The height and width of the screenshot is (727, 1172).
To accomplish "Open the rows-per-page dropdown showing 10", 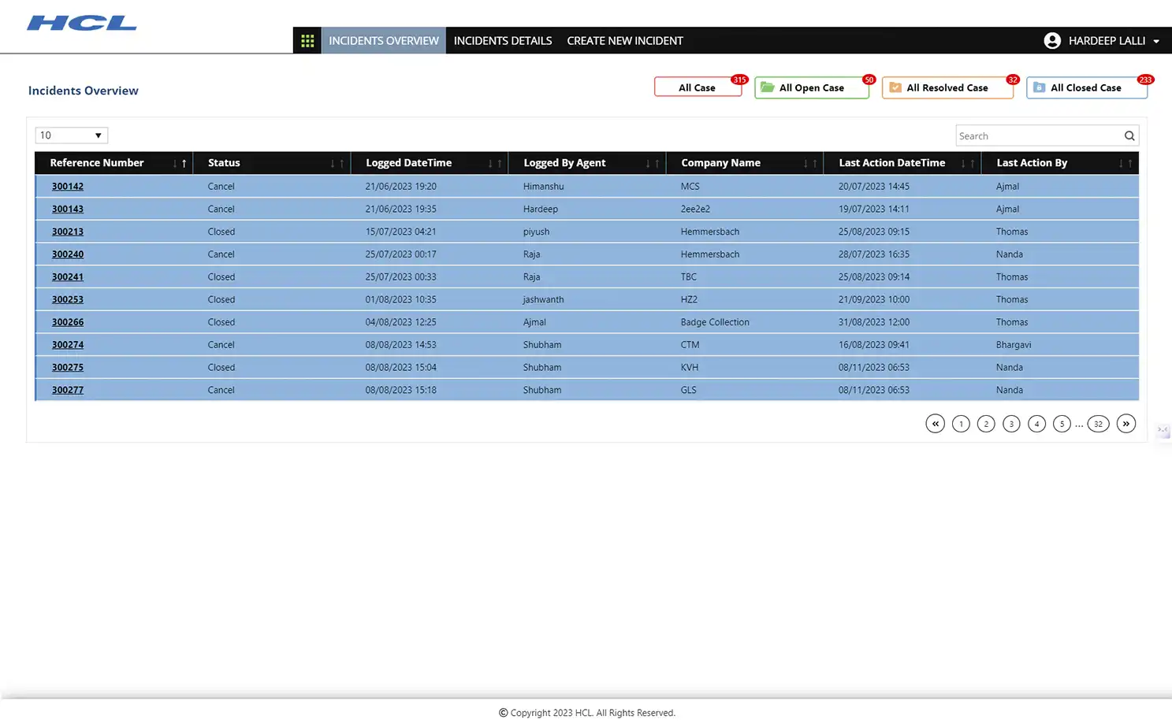I will coord(70,135).
